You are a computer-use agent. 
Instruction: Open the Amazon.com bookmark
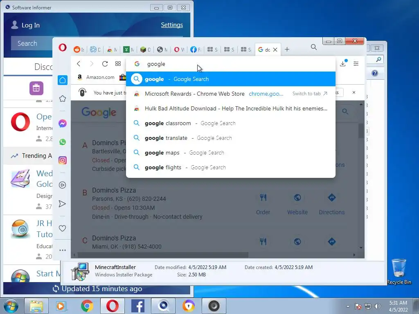(96, 77)
